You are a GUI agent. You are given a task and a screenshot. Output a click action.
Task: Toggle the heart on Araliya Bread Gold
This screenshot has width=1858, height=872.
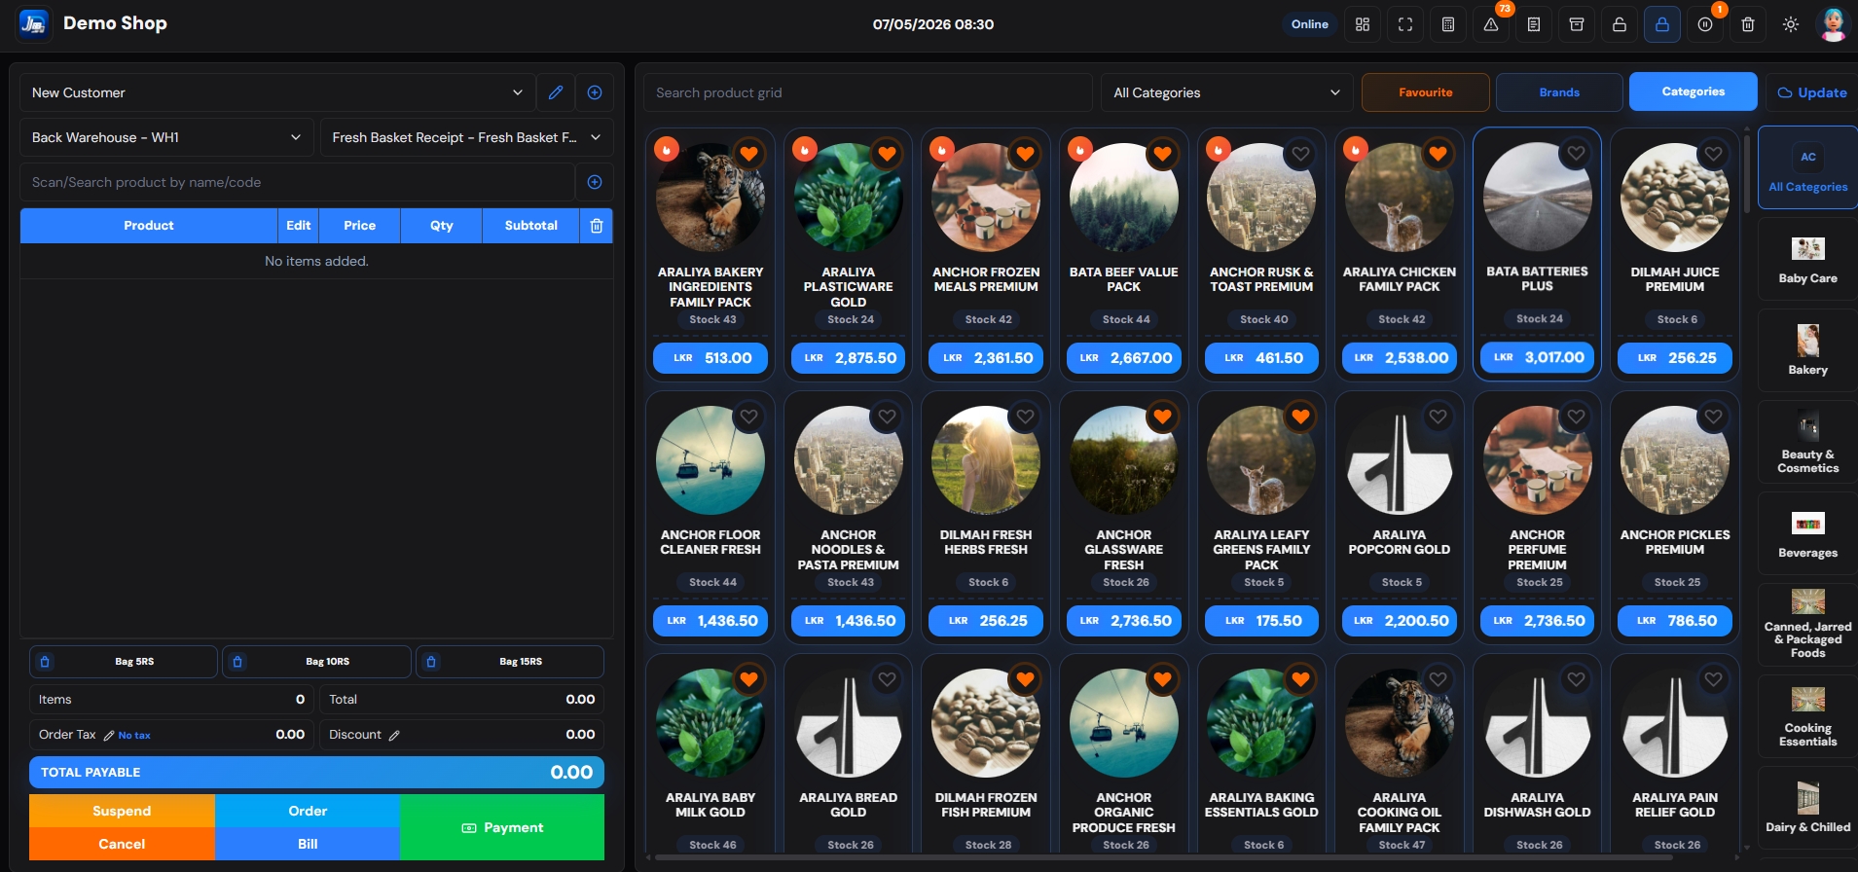pyautogui.click(x=887, y=679)
